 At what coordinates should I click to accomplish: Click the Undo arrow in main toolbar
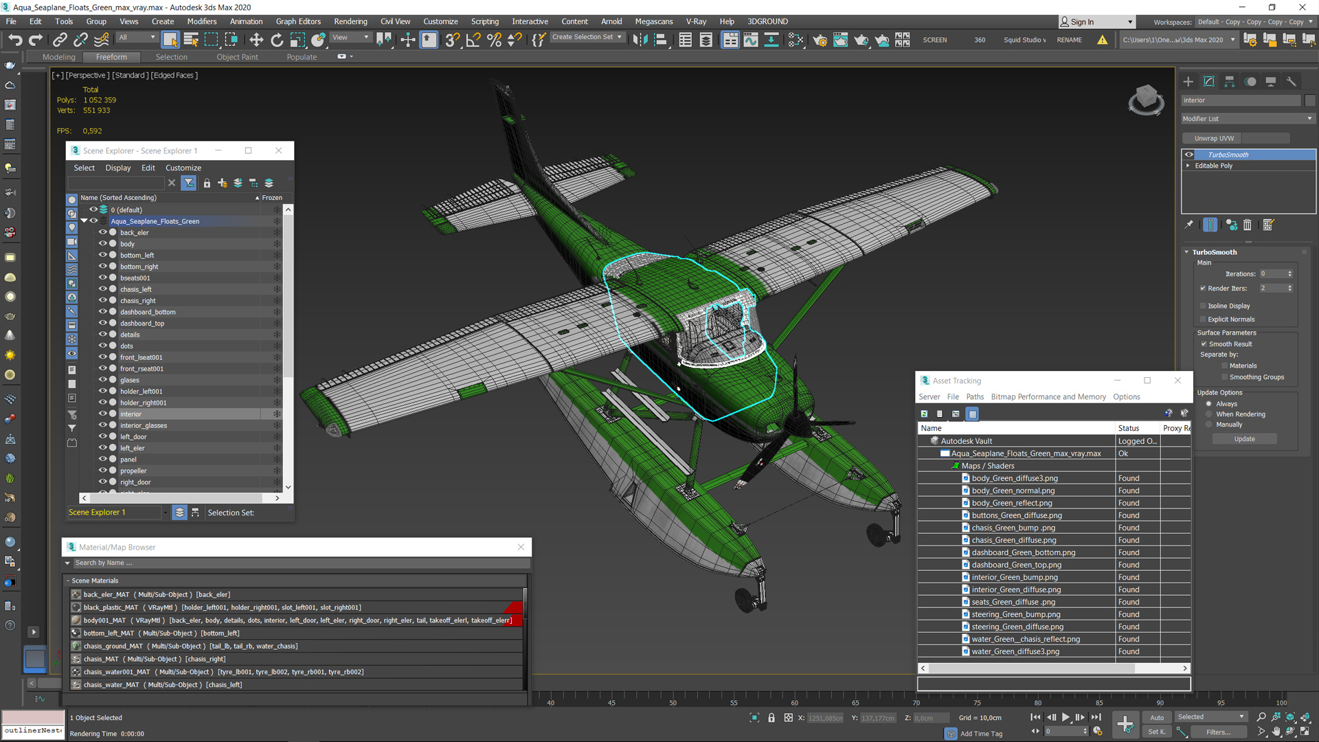[15, 40]
